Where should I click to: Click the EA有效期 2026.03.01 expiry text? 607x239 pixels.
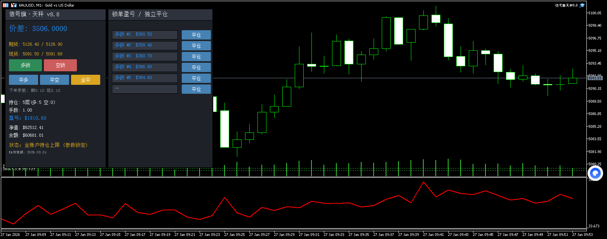(28, 152)
